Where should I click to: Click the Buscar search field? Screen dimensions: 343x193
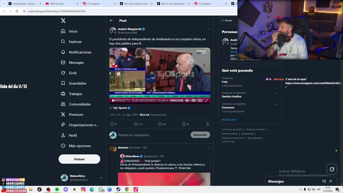tap(229, 20)
